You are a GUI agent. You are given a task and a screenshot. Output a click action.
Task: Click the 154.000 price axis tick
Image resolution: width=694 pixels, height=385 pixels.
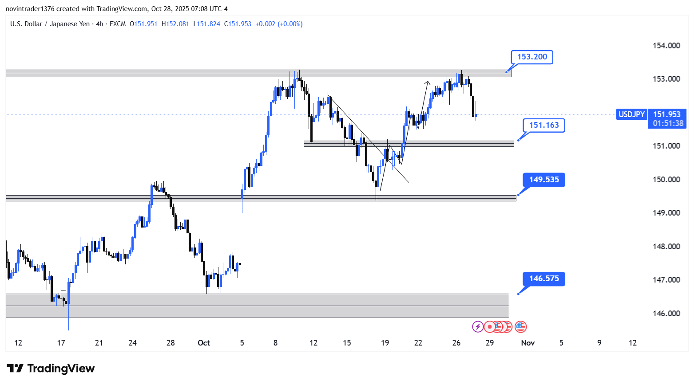coord(666,45)
